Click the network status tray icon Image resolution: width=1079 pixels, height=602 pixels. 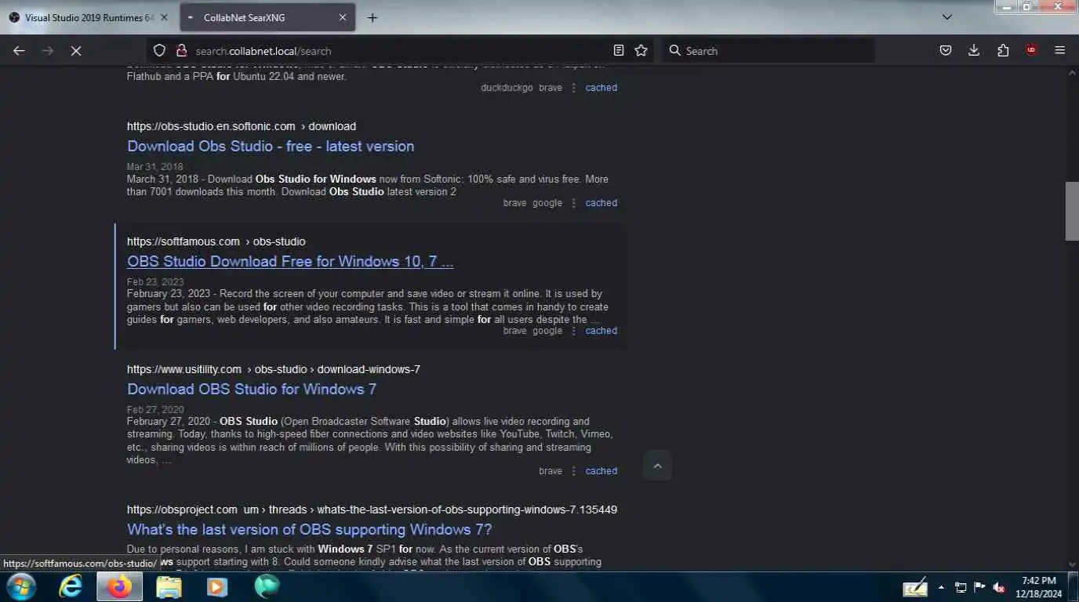click(x=961, y=587)
